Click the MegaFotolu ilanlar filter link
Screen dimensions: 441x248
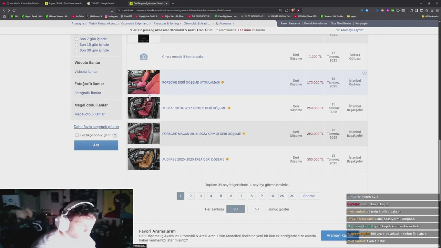pos(90,114)
